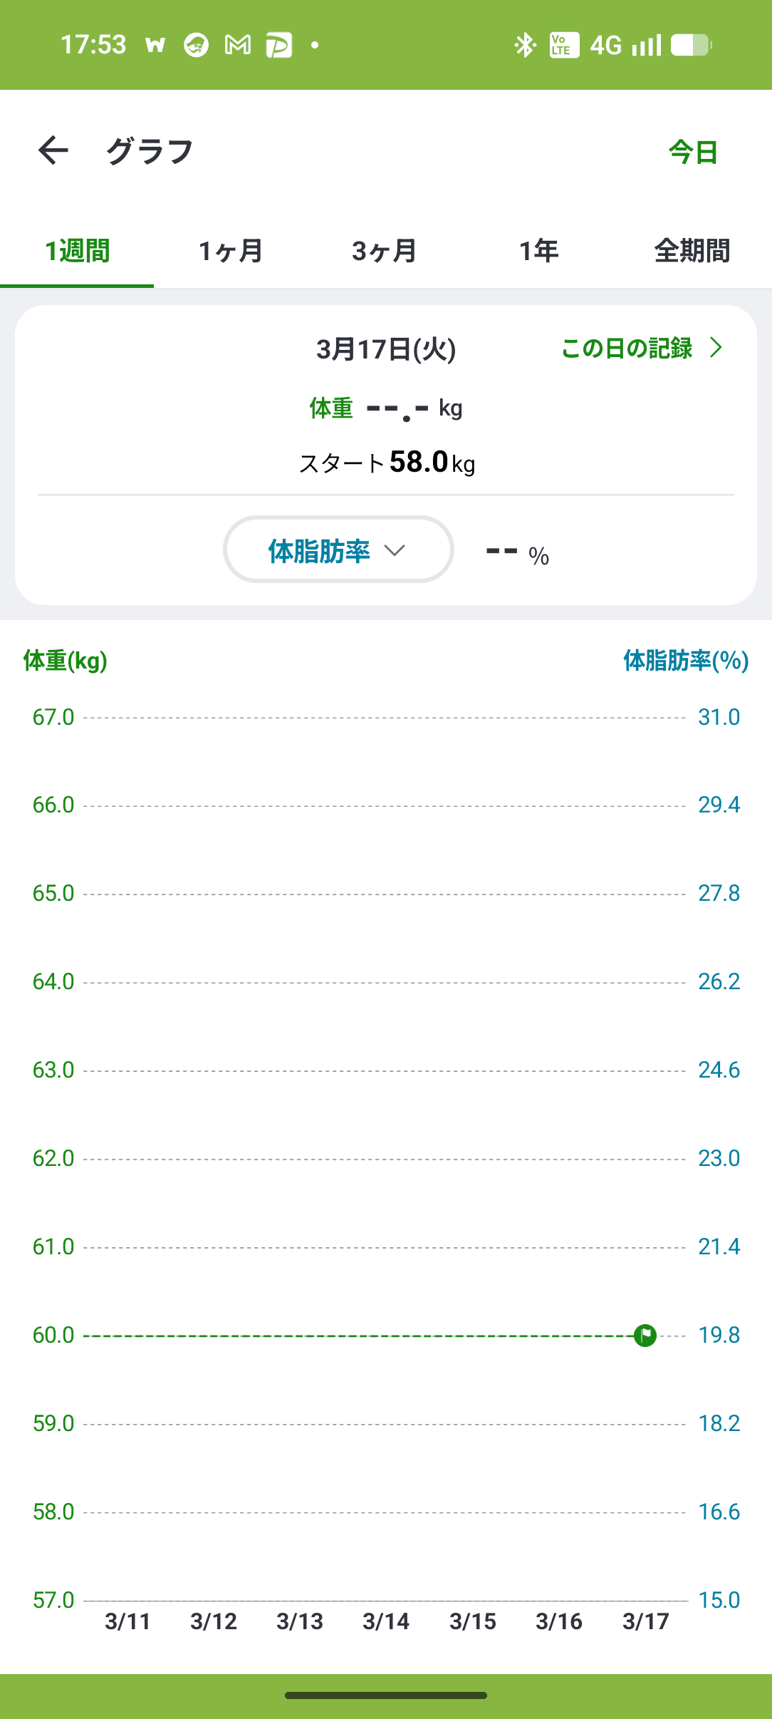Tap the VoLTE status icon
The height and width of the screenshot is (1719, 772).
click(x=563, y=45)
